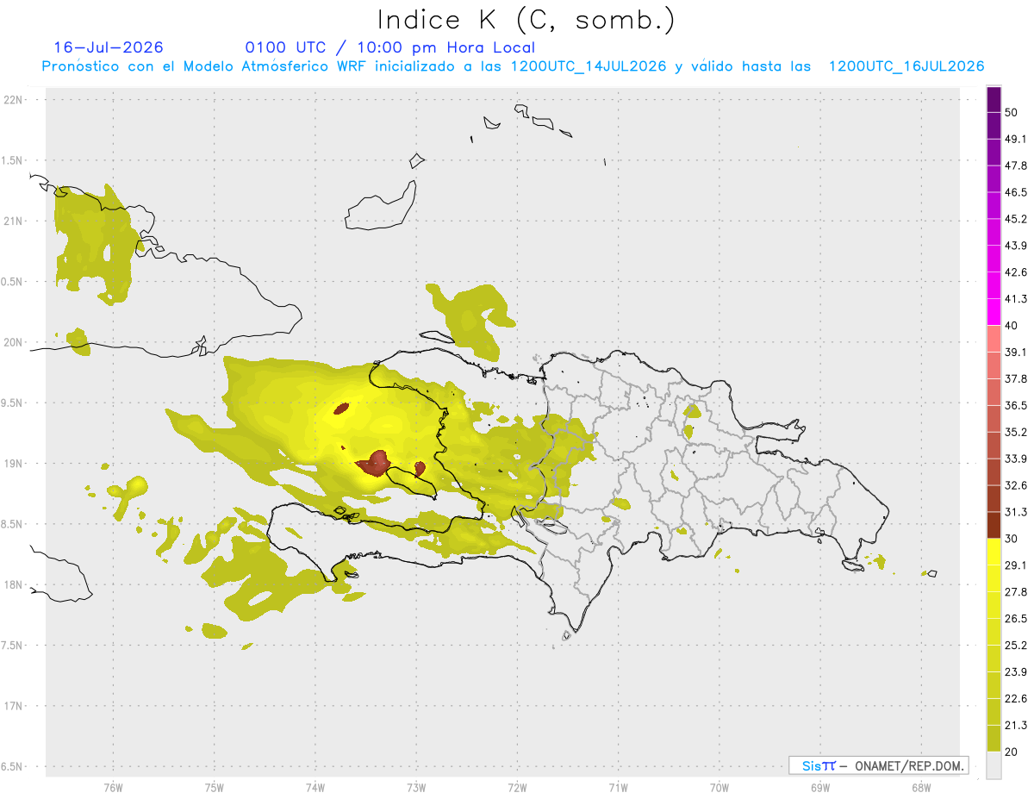Viewport: 1034px width, 799px height.
Task: Pick the olive swatch between 21.3 and 20
Action: [994, 739]
